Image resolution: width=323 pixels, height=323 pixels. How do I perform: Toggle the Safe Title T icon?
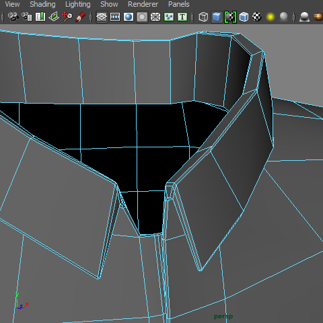pyautogui.click(x=182, y=17)
